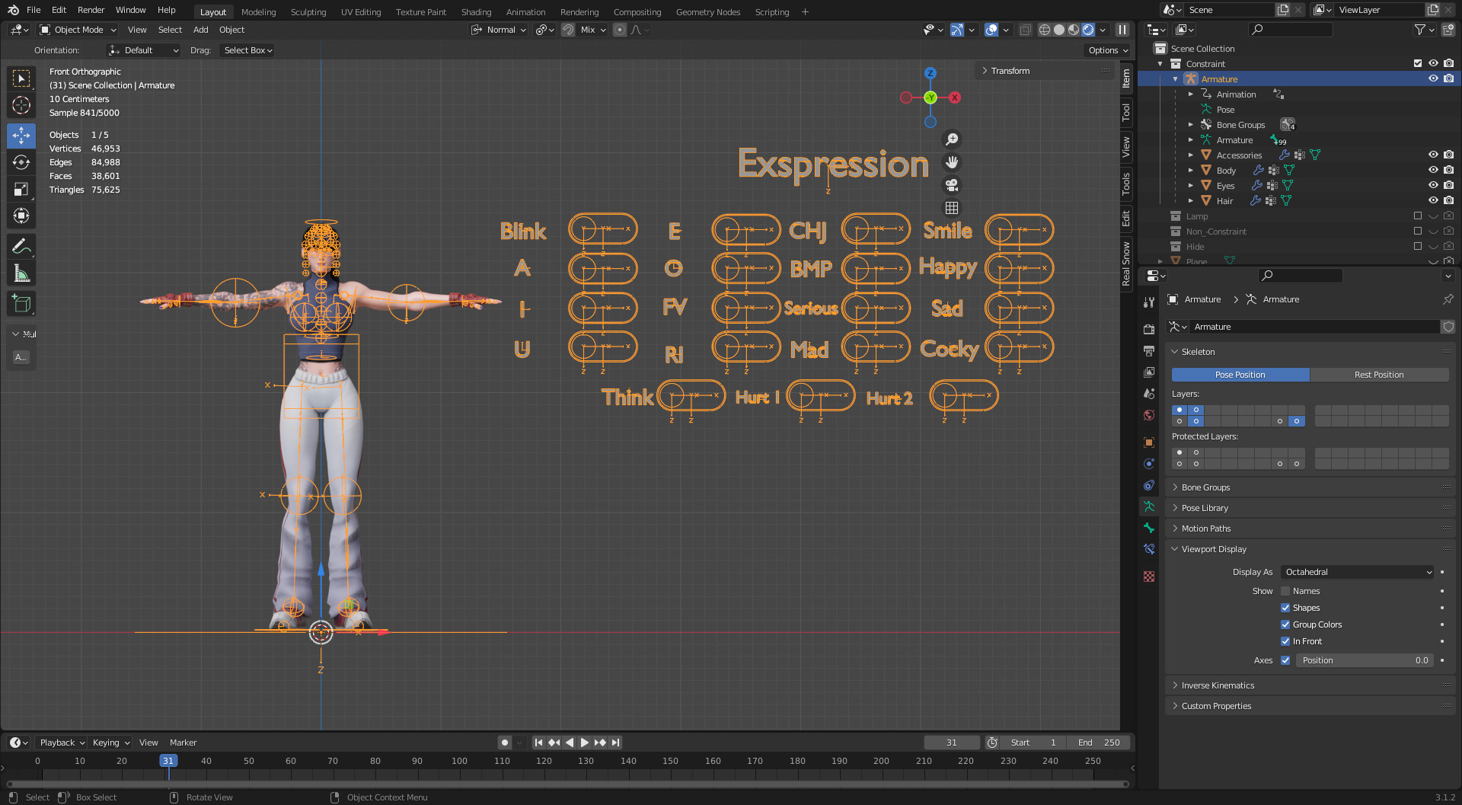
Task: Hide the Body object in outliner
Action: 1433,170
